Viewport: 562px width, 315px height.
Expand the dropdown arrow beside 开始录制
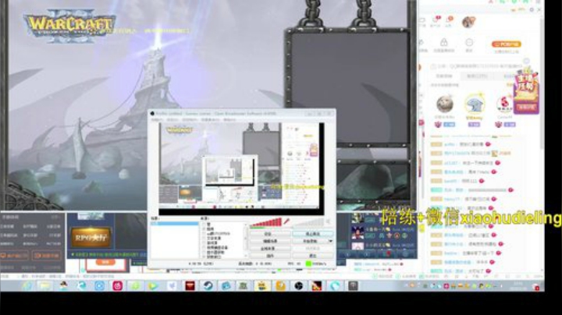click(330, 241)
